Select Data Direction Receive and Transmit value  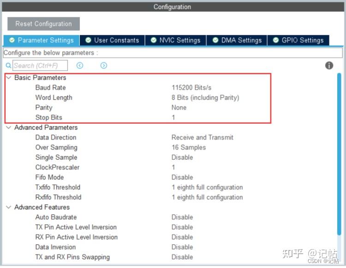(203, 137)
